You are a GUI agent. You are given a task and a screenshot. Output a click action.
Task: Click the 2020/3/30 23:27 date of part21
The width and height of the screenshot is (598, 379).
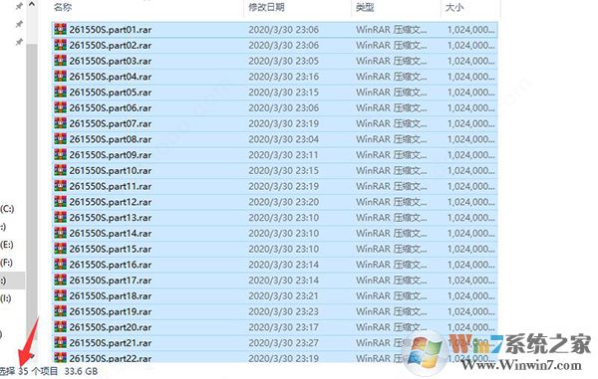pos(283,343)
